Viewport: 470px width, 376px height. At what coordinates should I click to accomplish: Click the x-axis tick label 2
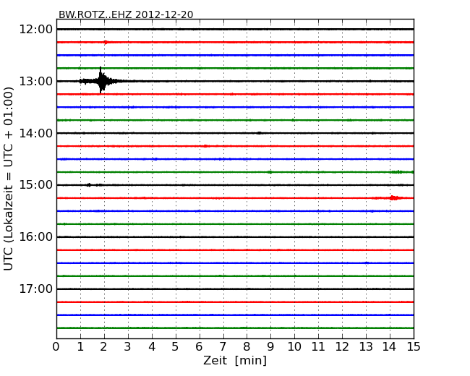click(103, 346)
